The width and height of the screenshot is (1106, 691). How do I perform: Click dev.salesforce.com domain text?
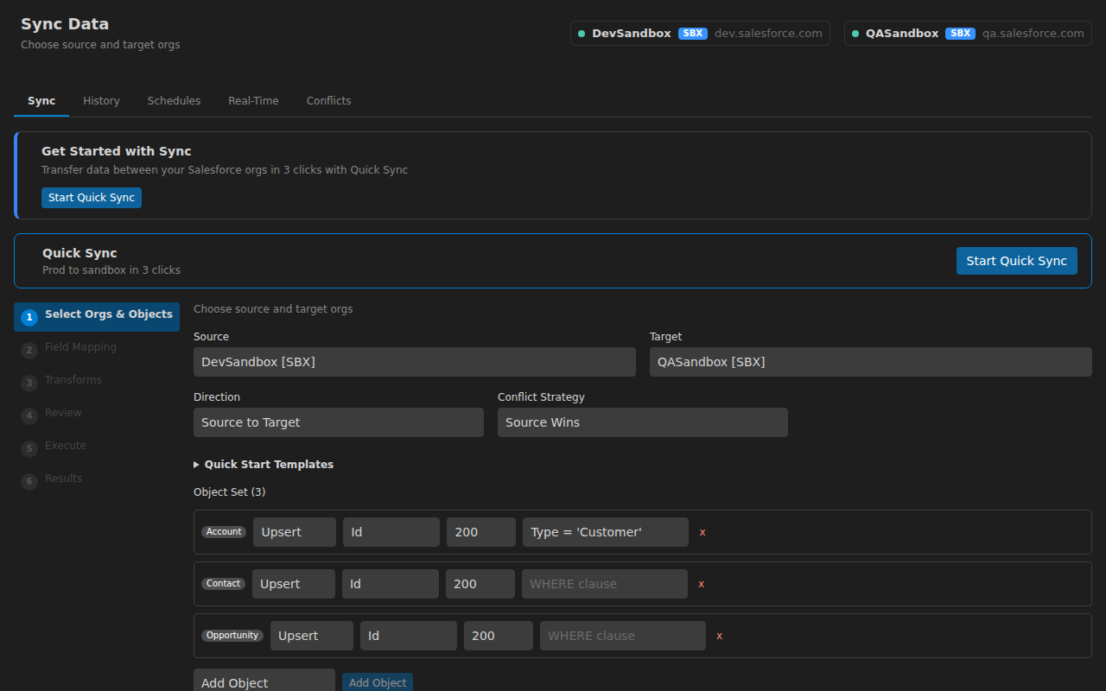click(x=768, y=34)
